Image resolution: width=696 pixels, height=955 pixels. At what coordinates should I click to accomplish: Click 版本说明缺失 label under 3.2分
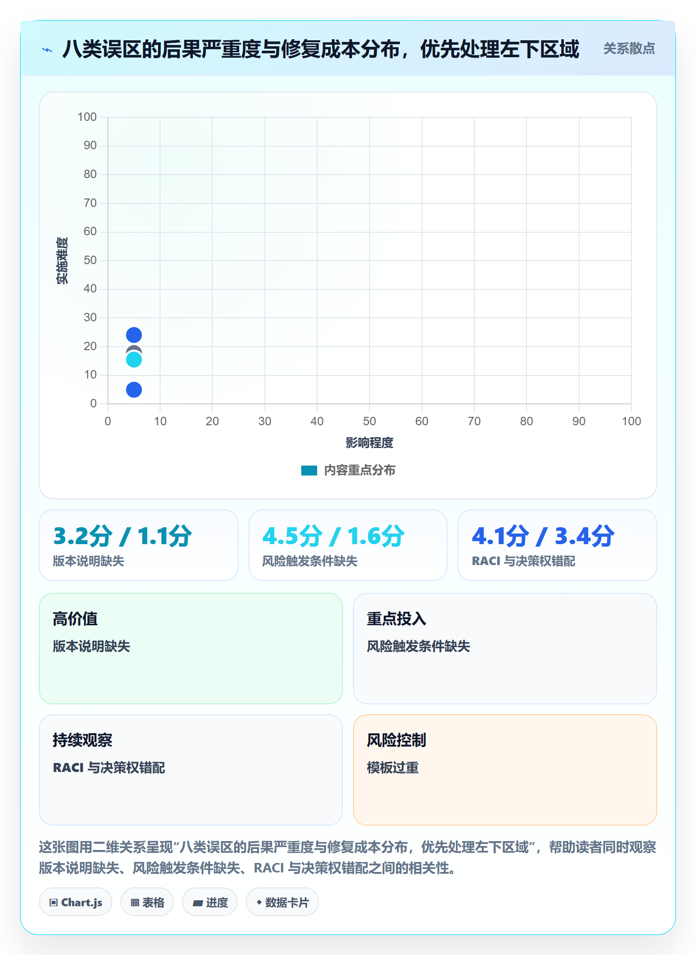pos(88,561)
